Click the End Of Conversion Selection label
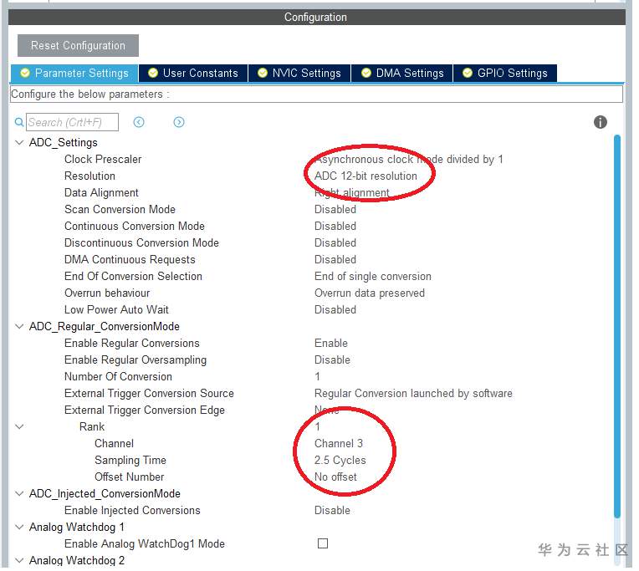 point(133,276)
